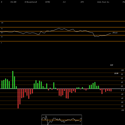Select the India Fund, Inc. title text
The width and height of the screenshot is (125, 125).
pos(103,2)
